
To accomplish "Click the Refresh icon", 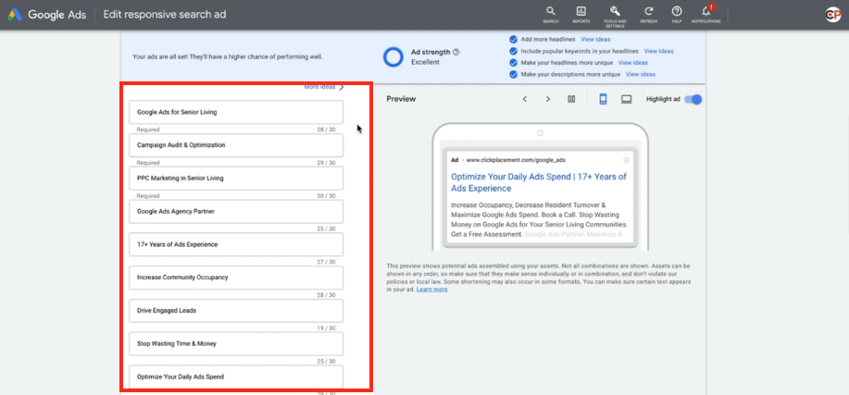I will (x=648, y=13).
